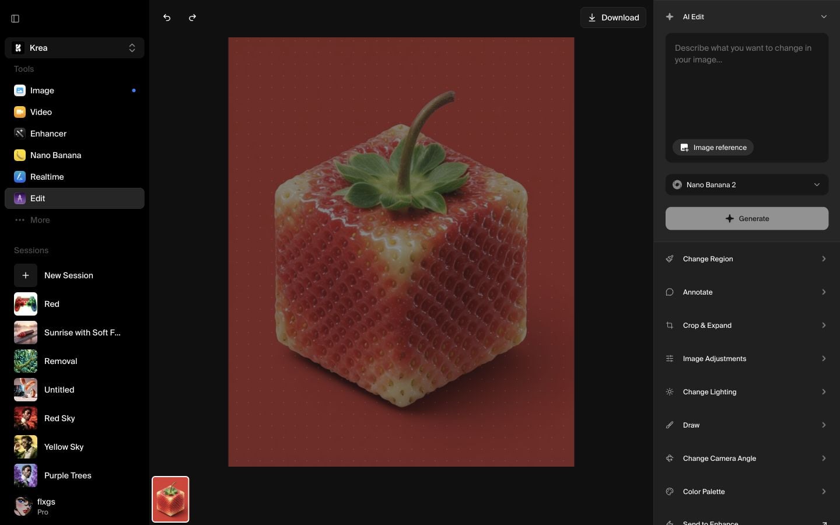Click the blue dot beside Image
The width and height of the screenshot is (840, 525).
pos(134,90)
